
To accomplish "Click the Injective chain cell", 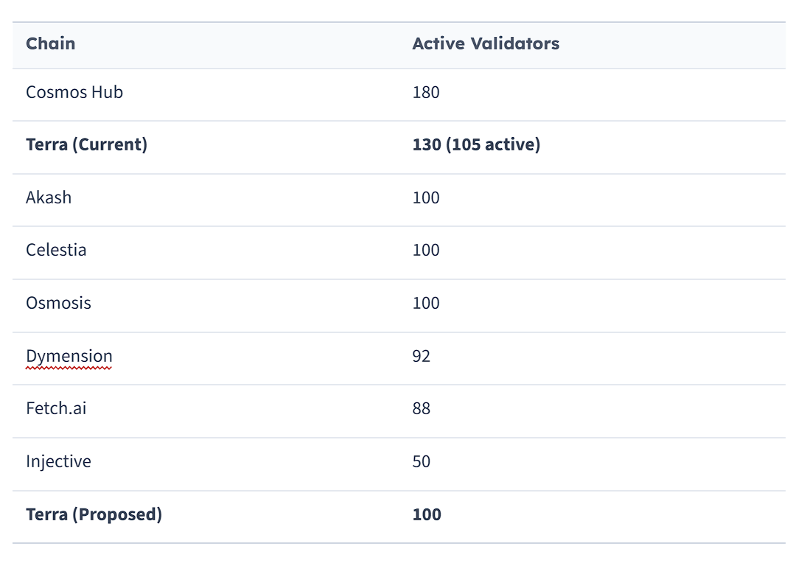I will tap(58, 462).
